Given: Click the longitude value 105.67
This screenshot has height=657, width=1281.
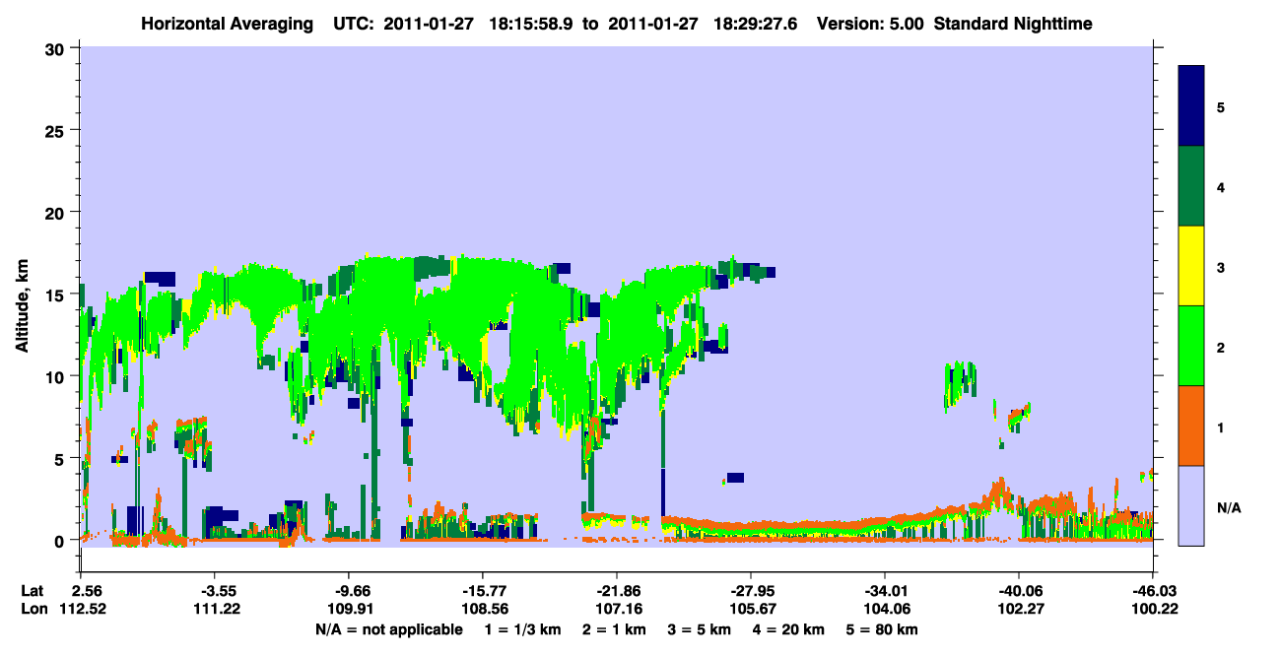Looking at the screenshot, I should click(x=751, y=609).
